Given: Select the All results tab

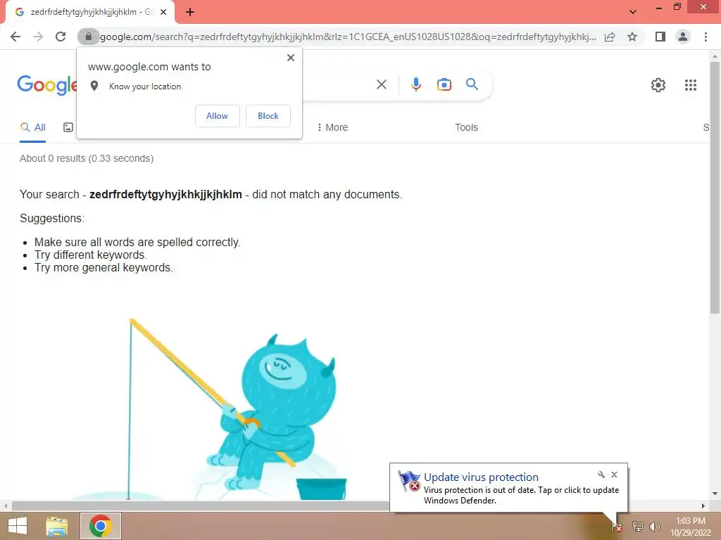Looking at the screenshot, I should click(x=32, y=128).
